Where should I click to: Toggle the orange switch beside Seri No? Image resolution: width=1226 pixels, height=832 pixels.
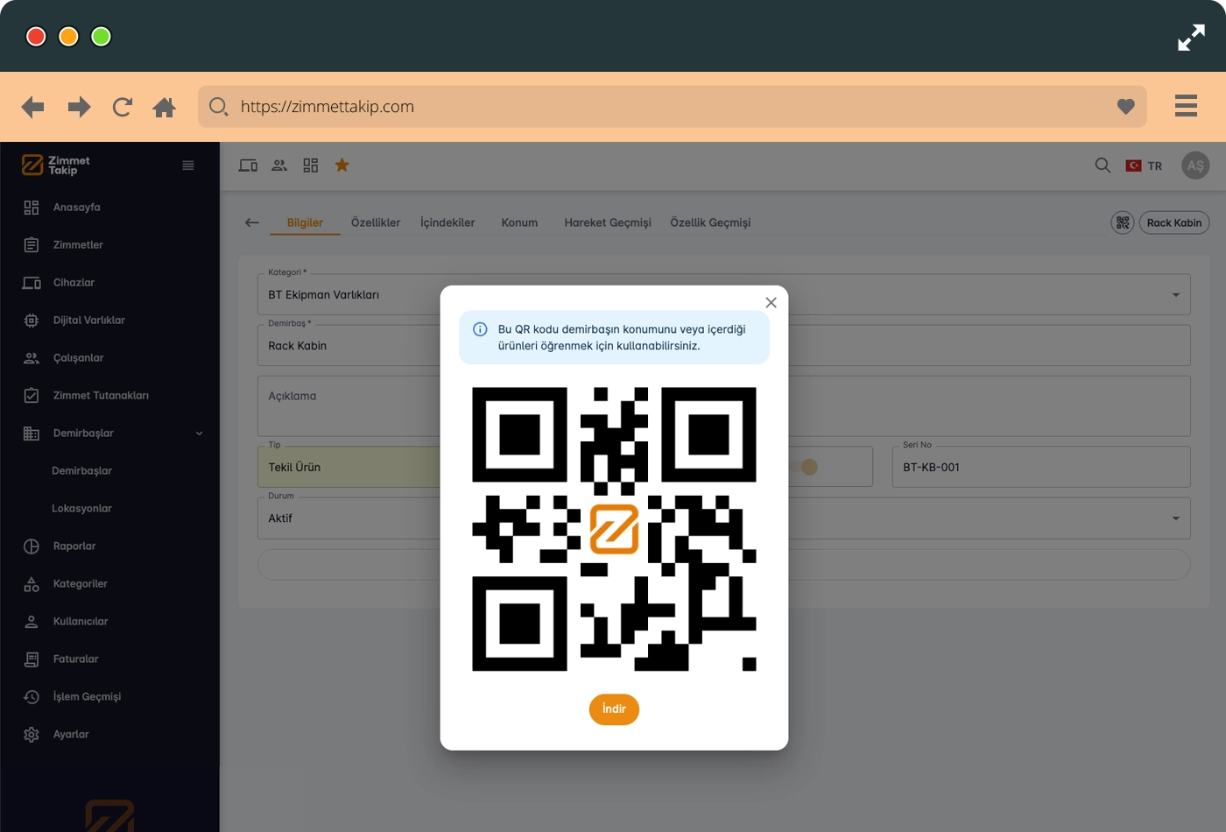(804, 467)
